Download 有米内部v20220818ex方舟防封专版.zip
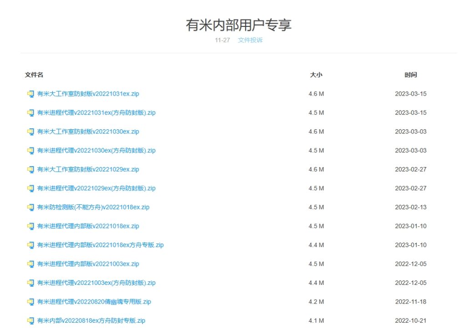Viewport: 466px width, 335px height. point(91,320)
